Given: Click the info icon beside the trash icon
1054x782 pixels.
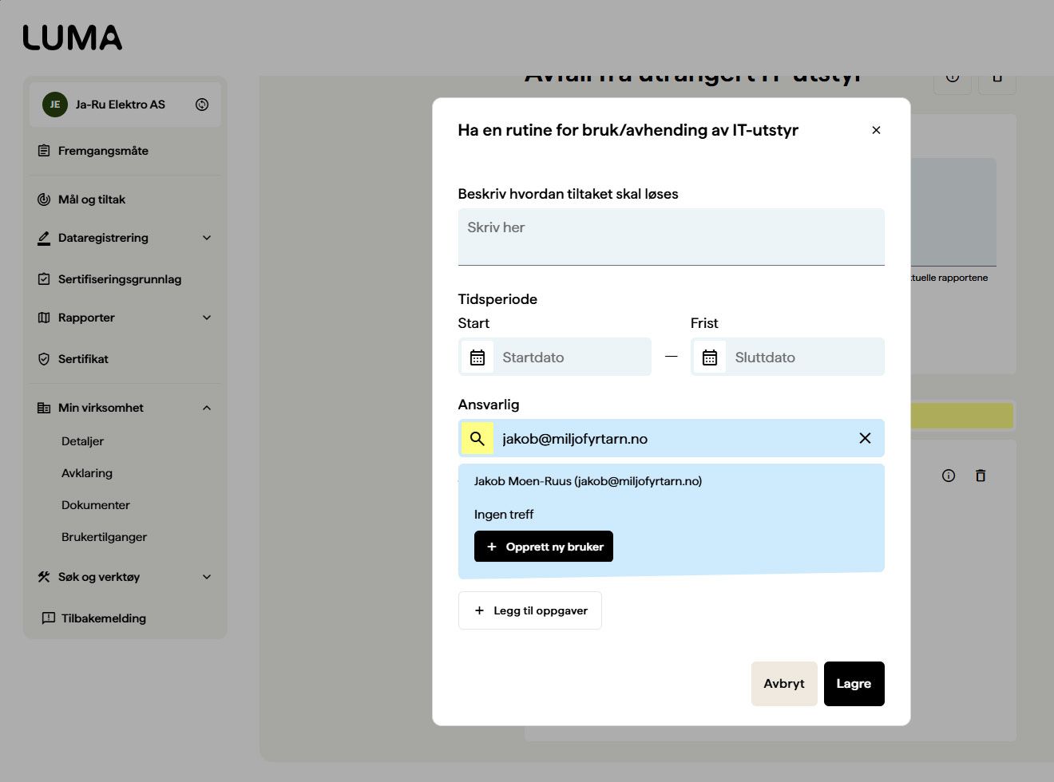Looking at the screenshot, I should (949, 476).
